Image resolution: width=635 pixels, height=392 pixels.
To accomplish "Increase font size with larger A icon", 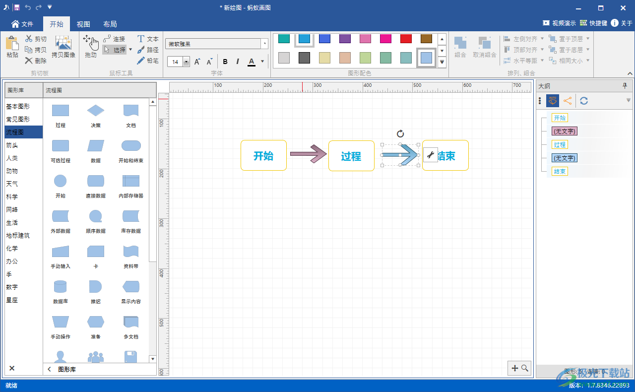I will pyautogui.click(x=197, y=62).
